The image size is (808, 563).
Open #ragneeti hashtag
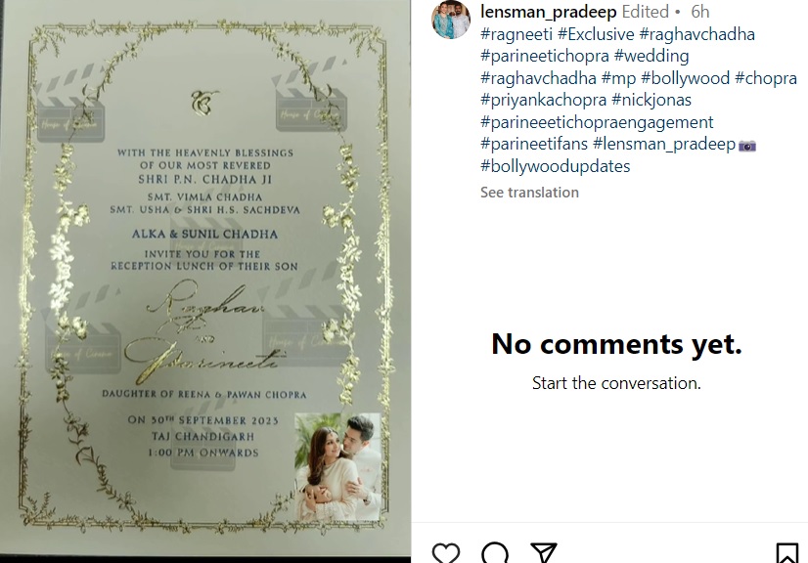click(516, 34)
